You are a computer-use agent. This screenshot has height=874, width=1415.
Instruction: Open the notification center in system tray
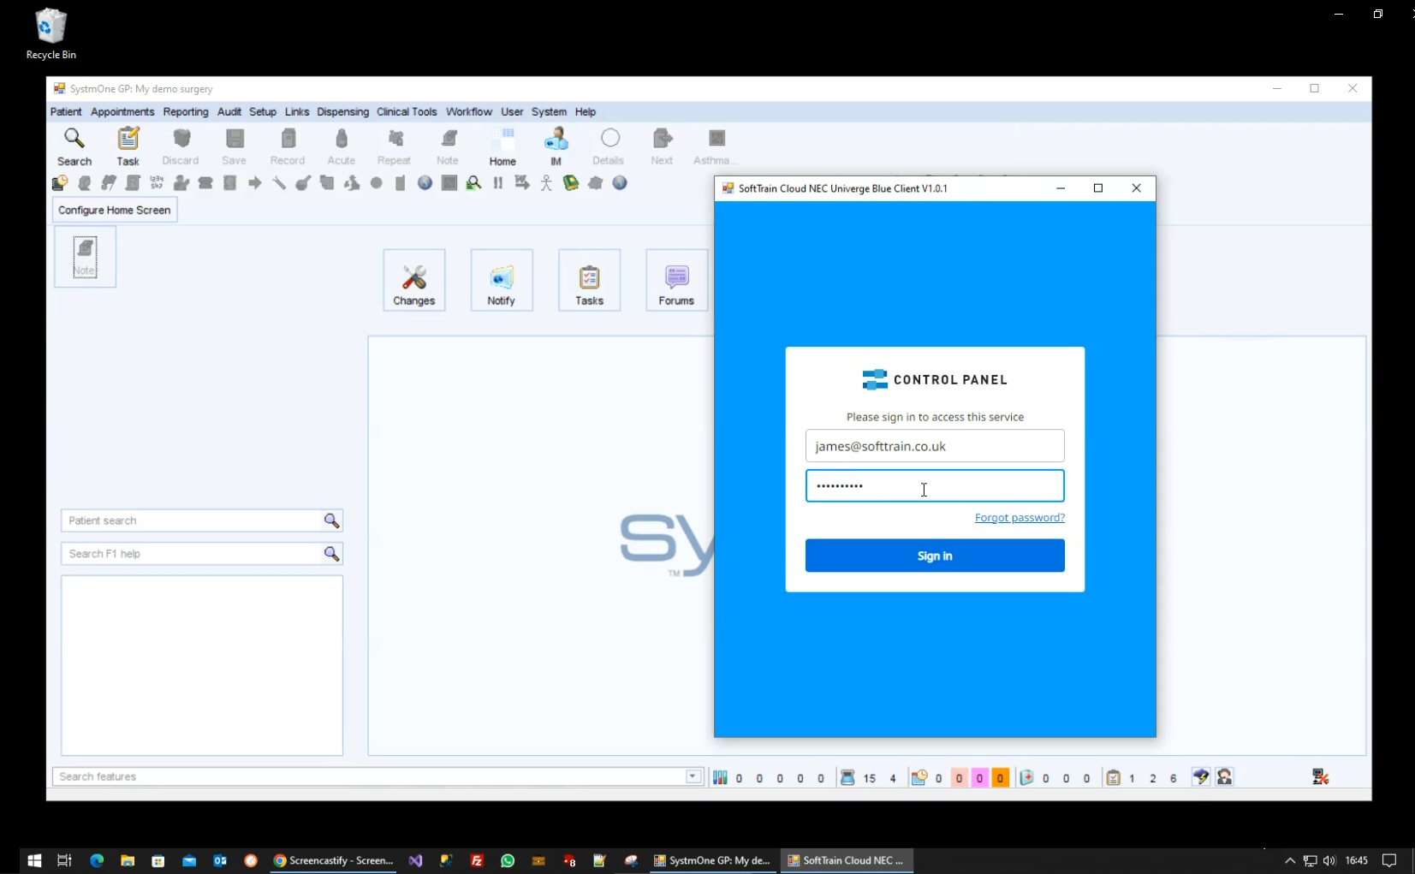(x=1389, y=860)
